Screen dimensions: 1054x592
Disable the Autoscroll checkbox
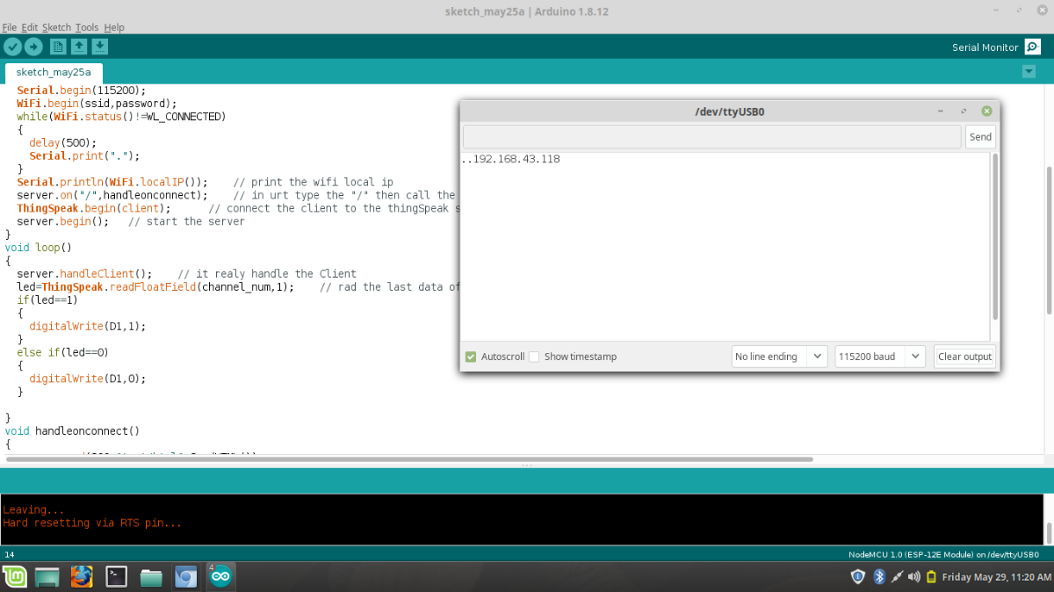471,357
